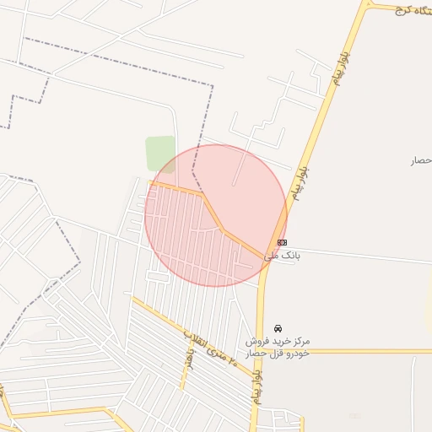Click the orange road bend inside the red circle
432x432 pixels.
click(223, 229)
